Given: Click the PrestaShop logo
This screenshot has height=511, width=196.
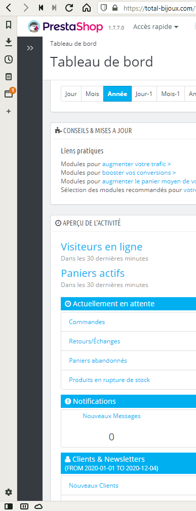Looking at the screenshot, I should click(65, 27).
